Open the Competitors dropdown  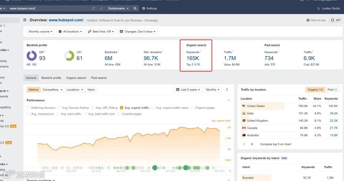(x=53, y=90)
